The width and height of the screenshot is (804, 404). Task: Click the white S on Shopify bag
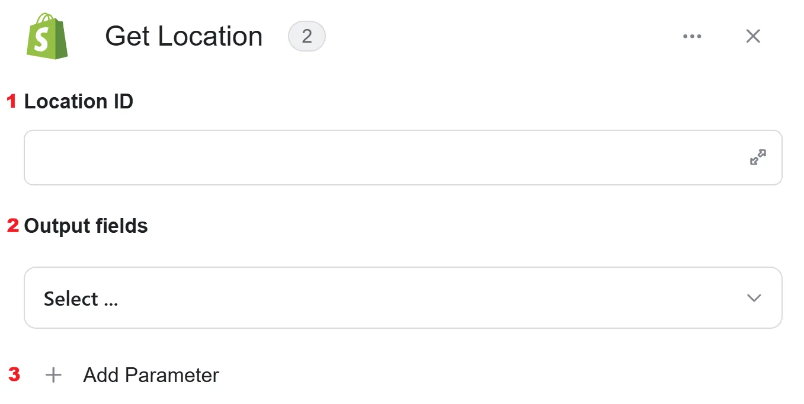[41, 41]
